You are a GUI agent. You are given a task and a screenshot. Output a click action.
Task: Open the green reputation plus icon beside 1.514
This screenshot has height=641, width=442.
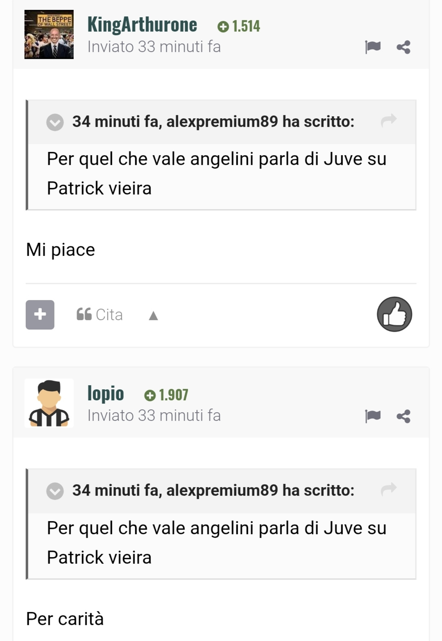pos(223,27)
